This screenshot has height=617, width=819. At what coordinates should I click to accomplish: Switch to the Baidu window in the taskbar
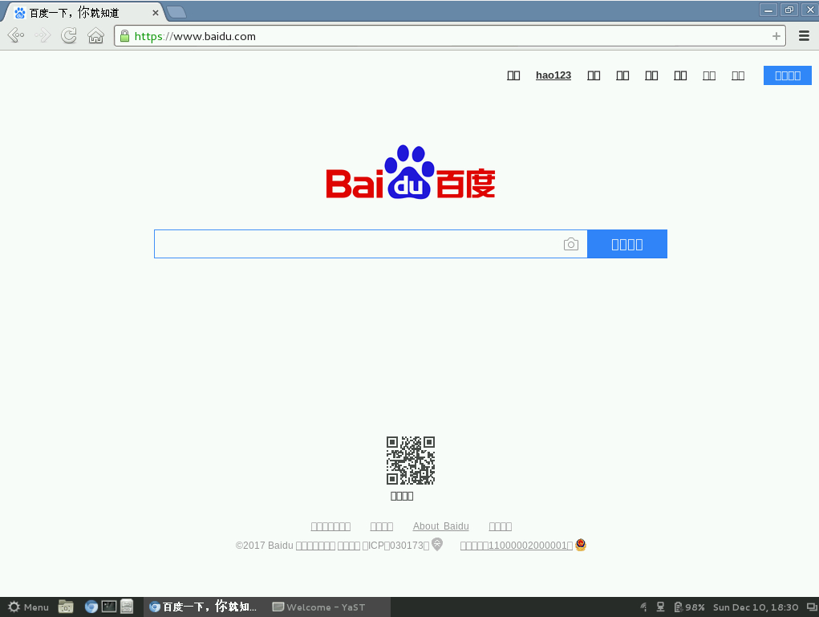pyautogui.click(x=204, y=607)
